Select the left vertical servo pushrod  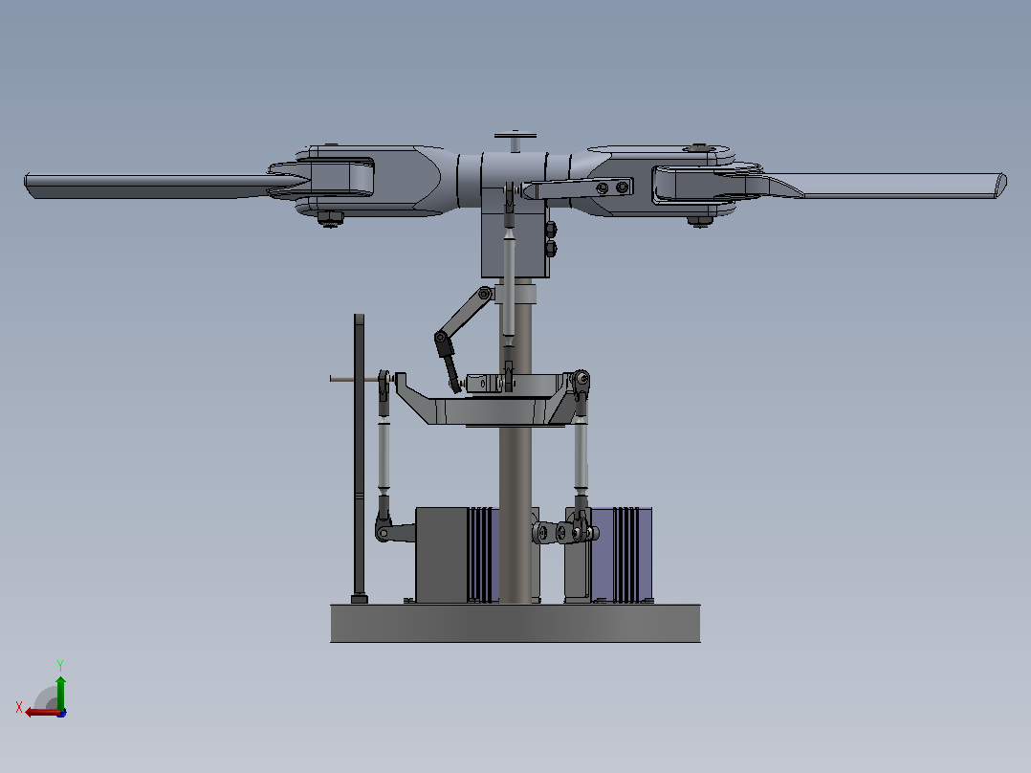(x=384, y=454)
